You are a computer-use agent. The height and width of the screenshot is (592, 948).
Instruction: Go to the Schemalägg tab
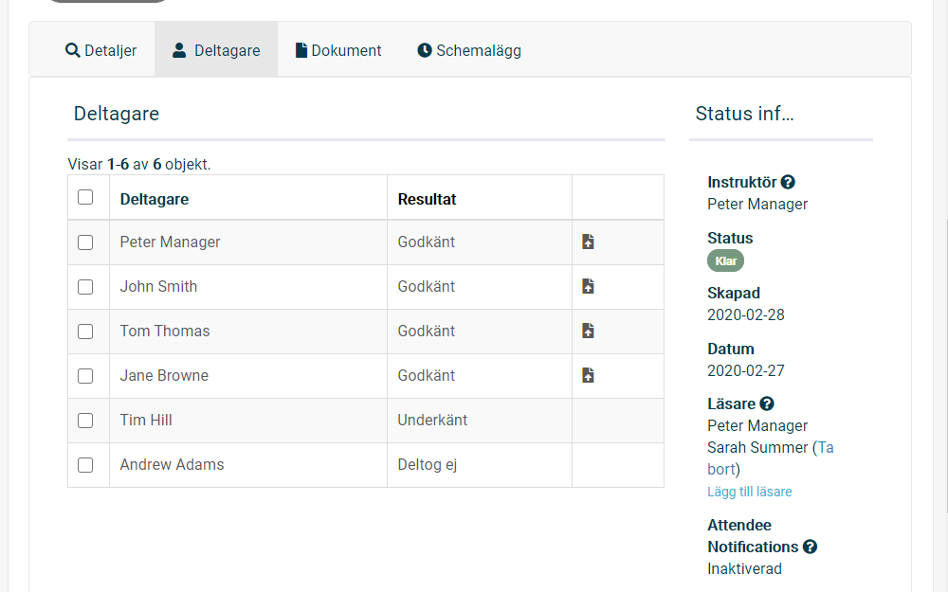pos(469,50)
